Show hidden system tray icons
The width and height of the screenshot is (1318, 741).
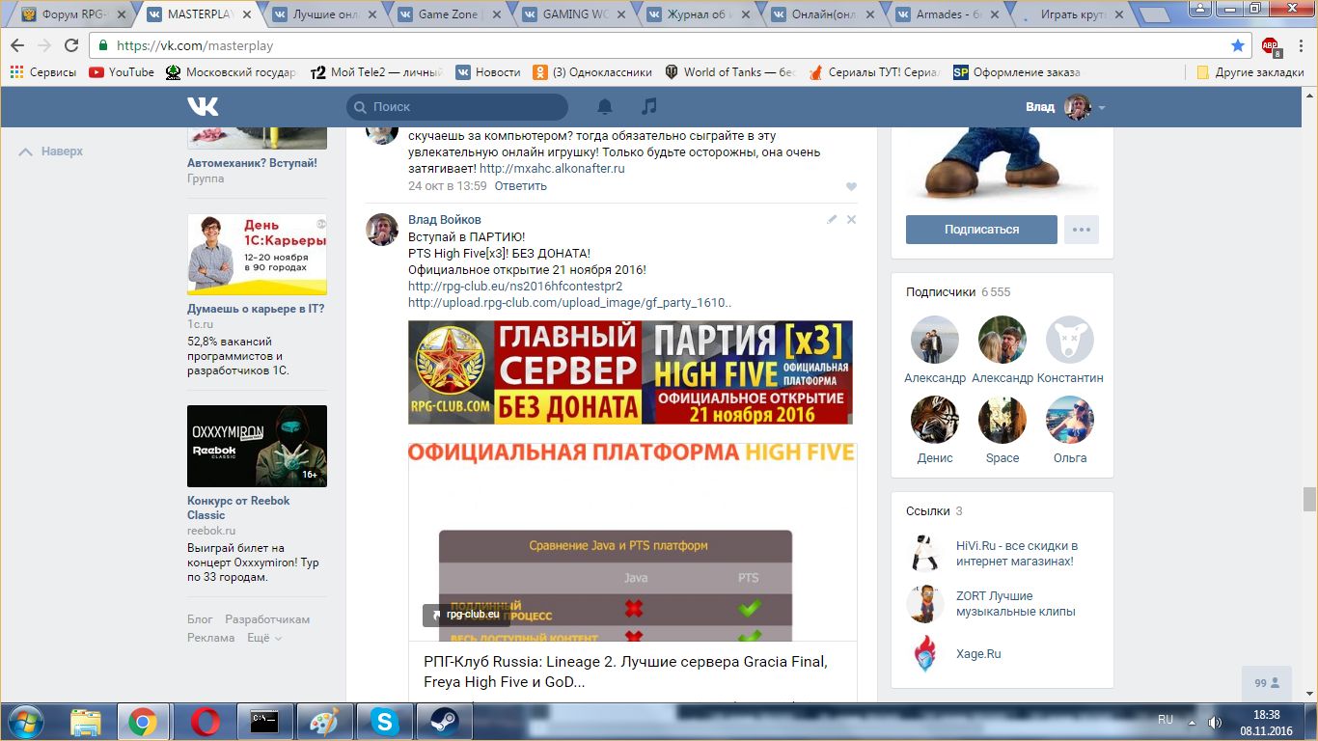click(1194, 722)
